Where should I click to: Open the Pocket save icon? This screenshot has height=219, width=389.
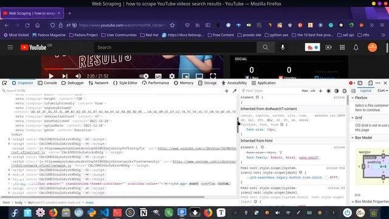[187, 25]
